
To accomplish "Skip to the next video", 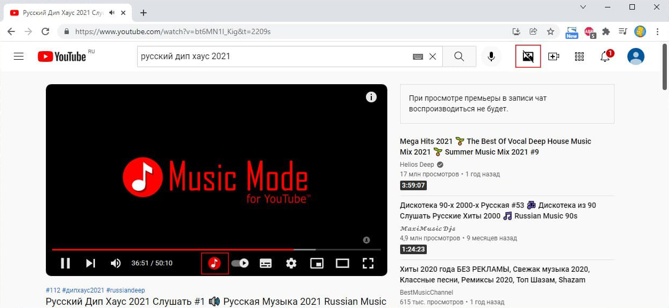I will pos(91,263).
